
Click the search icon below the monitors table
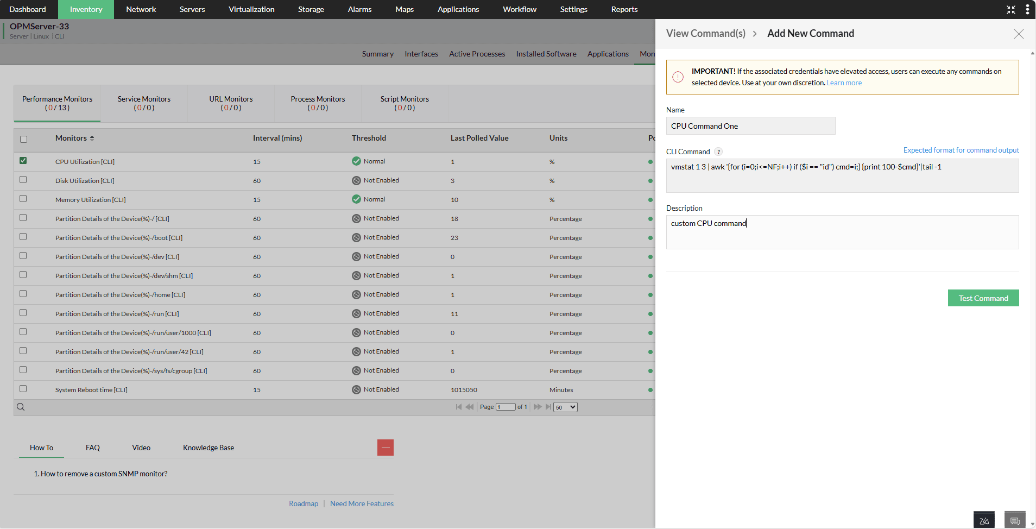21,406
